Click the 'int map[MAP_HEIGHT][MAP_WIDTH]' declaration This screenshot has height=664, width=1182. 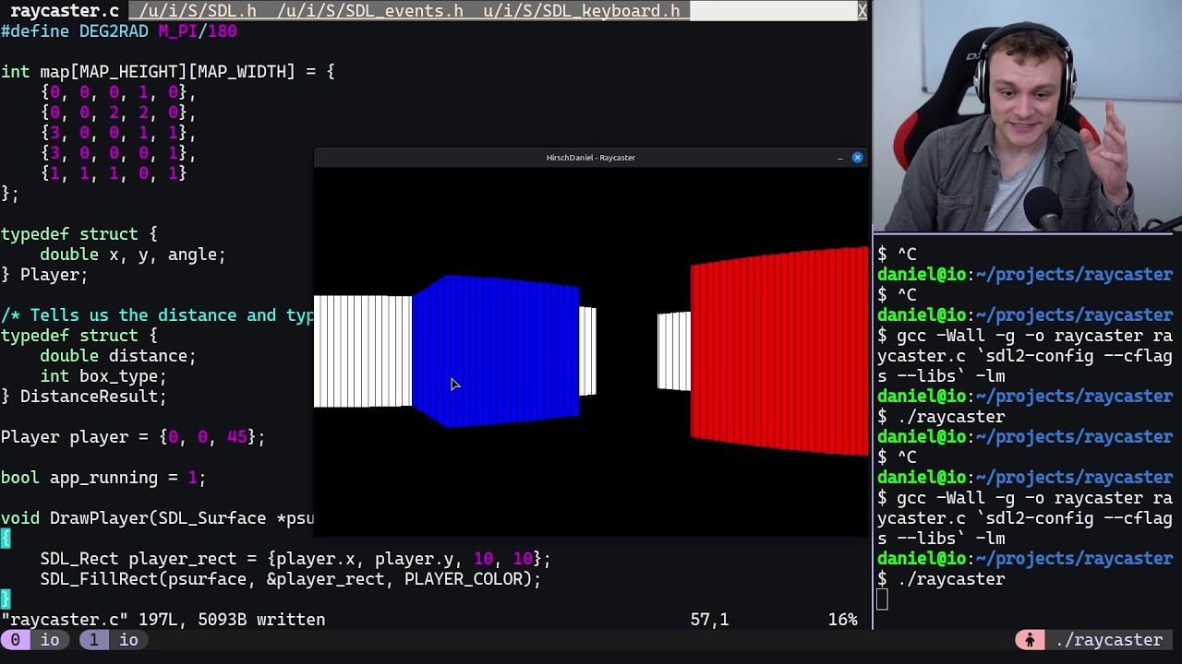167,72
